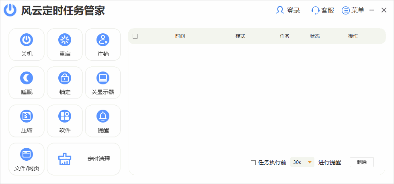Click the 状态 column header

315,36
